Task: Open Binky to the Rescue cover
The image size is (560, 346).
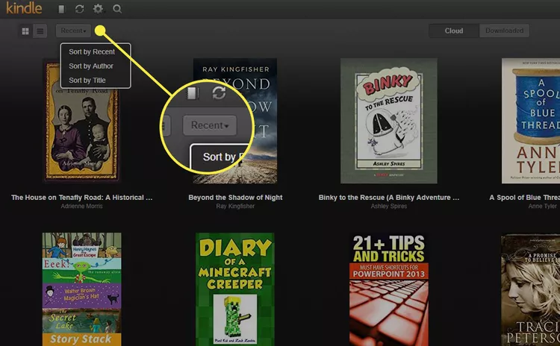Action: [388, 121]
